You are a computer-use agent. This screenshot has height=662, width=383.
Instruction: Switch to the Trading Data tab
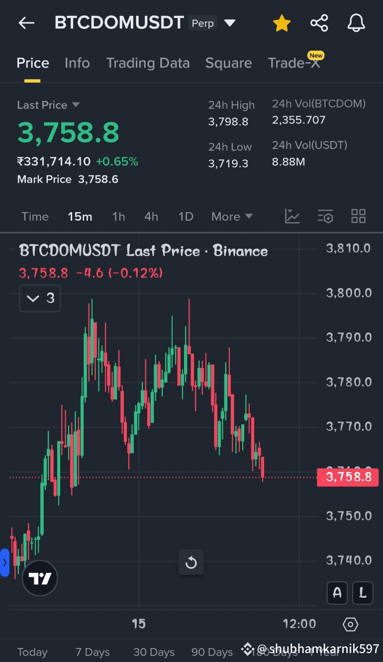tap(148, 63)
